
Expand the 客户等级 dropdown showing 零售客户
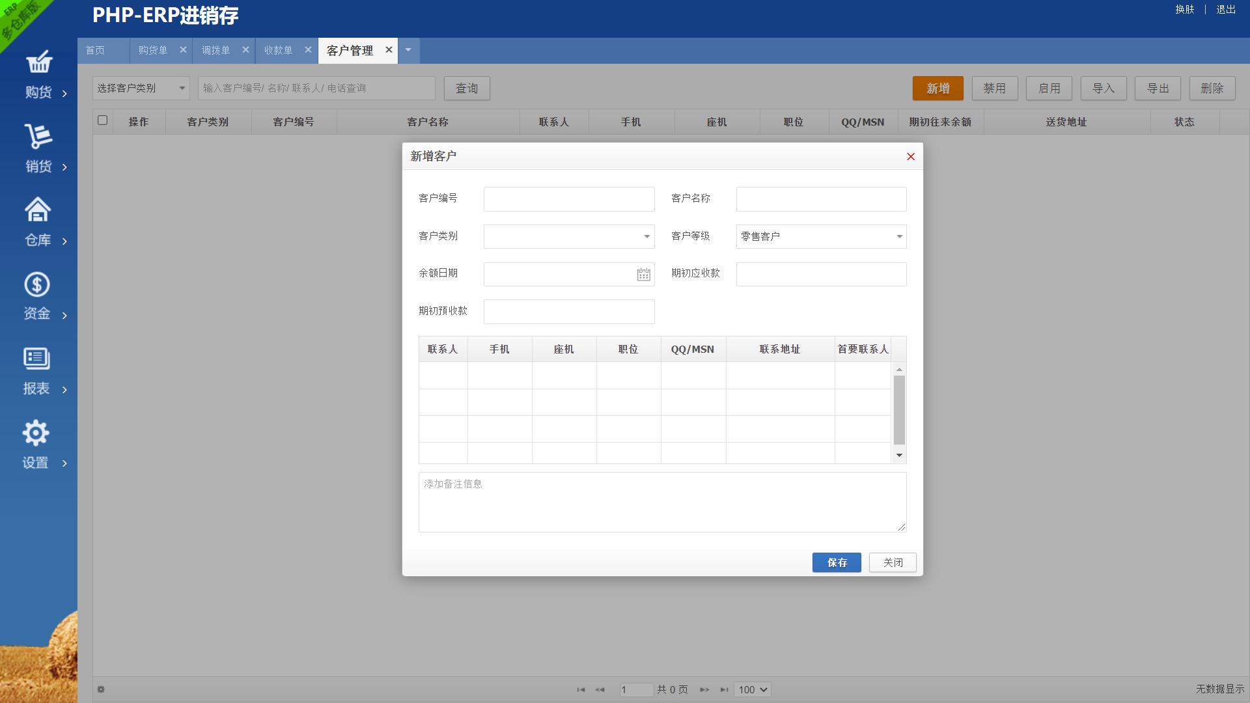(x=898, y=236)
